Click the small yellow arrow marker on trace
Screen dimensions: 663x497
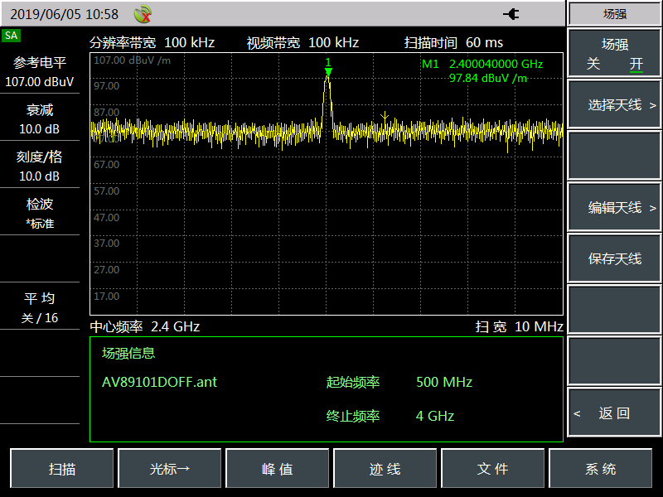coord(384,117)
